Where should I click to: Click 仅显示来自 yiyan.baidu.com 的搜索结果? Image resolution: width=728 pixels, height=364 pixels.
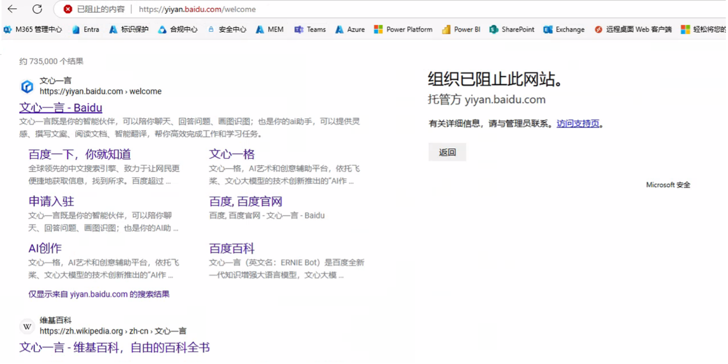[99, 294]
